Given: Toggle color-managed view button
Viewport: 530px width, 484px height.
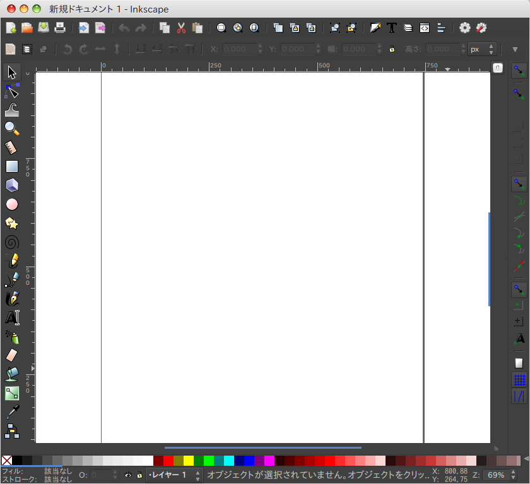Looking at the screenshot, I should 495,448.
